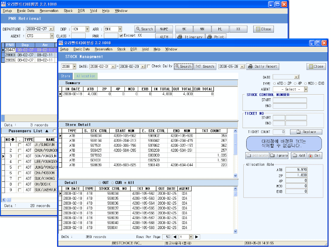The image size is (331, 248).
Task: Open the year 2008 dropdown
Action: click(x=74, y=67)
